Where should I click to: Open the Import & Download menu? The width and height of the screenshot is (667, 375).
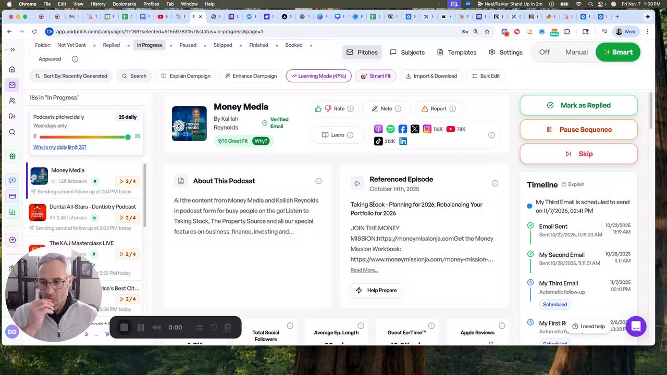(431, 76)
